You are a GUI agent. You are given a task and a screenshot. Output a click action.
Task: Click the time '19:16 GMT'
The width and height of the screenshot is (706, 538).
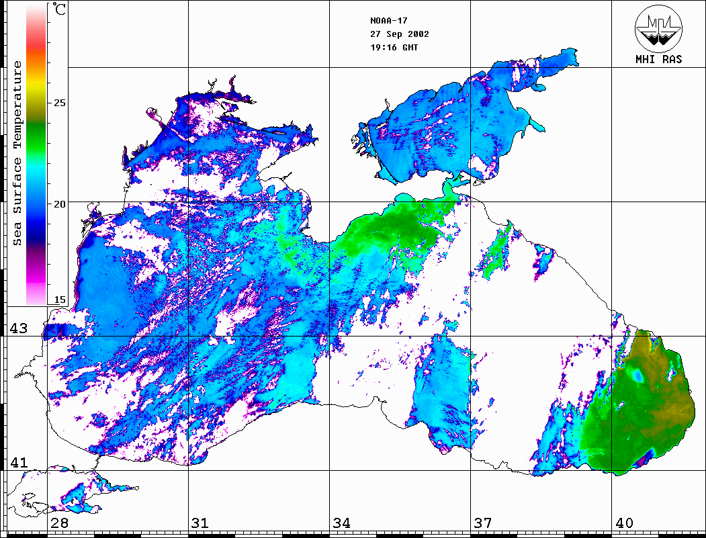click(394, 47)
